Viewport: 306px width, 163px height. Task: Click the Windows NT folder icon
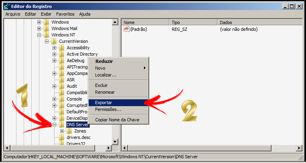(46, 35)
